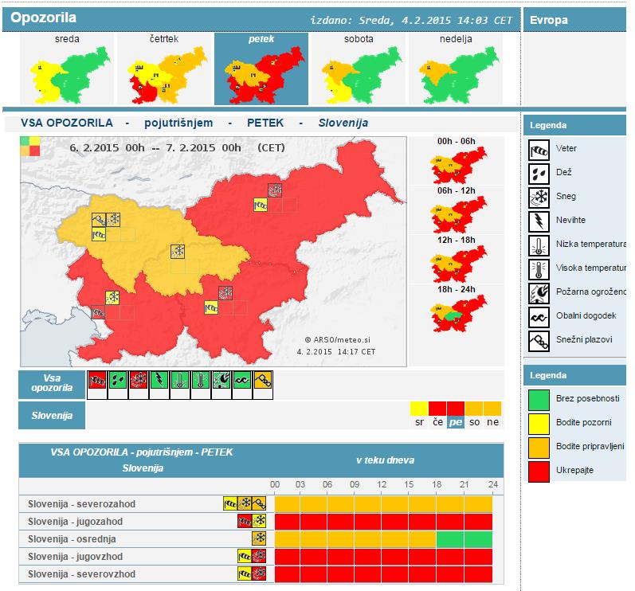Open the 18h - 24h map thumbnail
635x591 pixels.
pos(456,307)
